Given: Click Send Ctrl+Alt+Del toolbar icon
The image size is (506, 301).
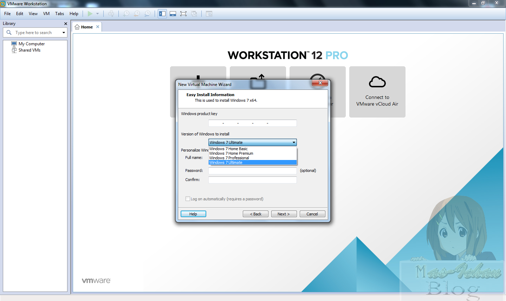Looking at the screenshot, I should coord(111,14).
